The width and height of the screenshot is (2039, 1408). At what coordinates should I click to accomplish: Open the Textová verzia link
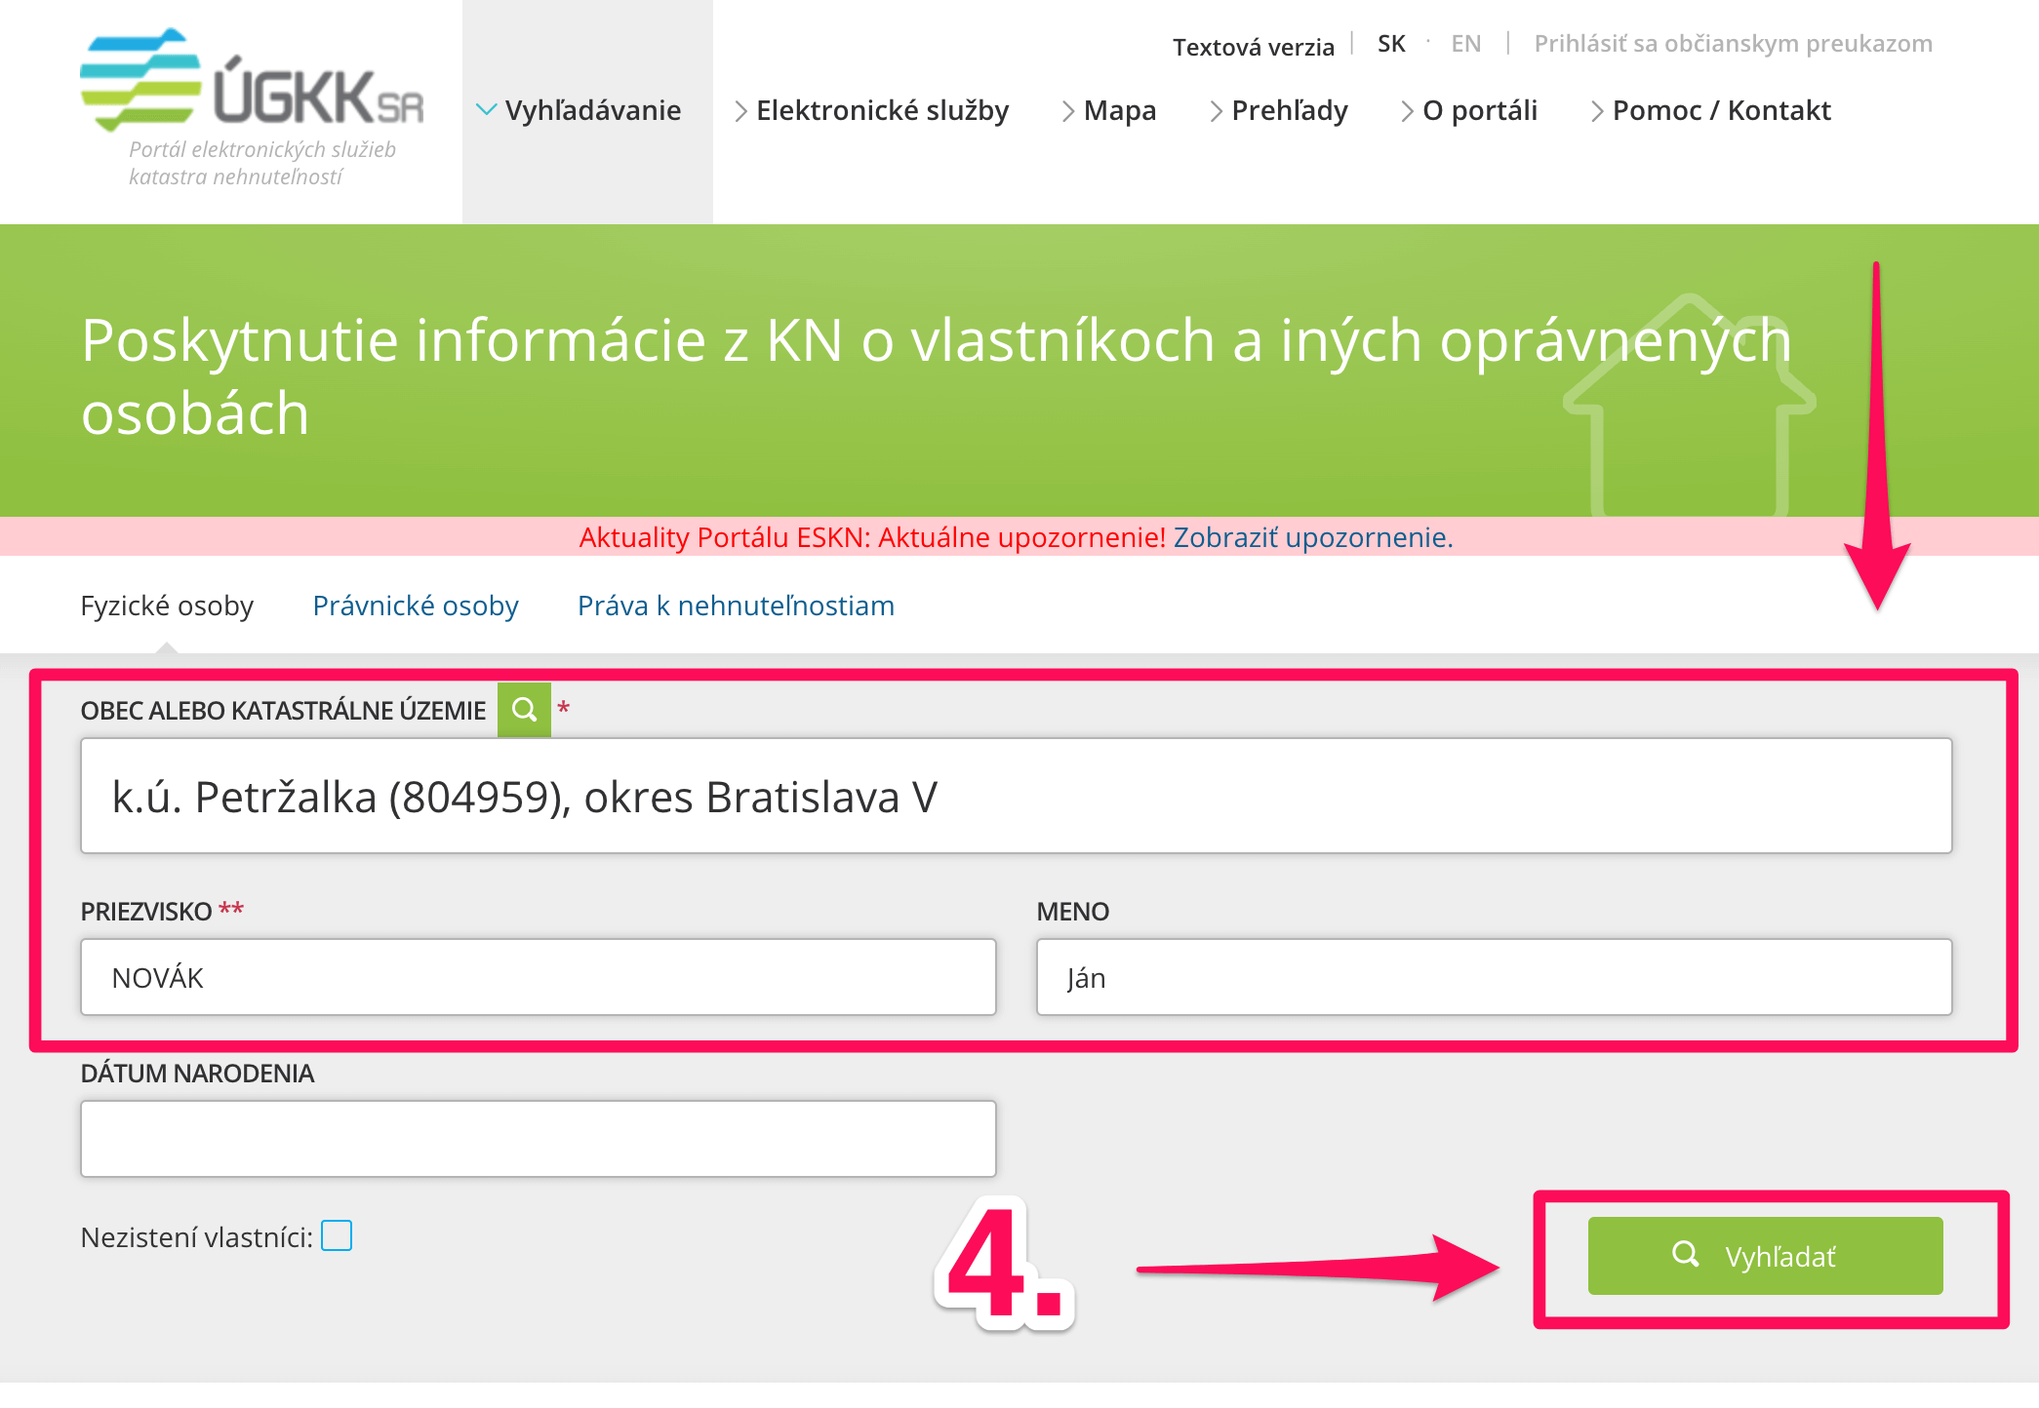coord(1254,47)
